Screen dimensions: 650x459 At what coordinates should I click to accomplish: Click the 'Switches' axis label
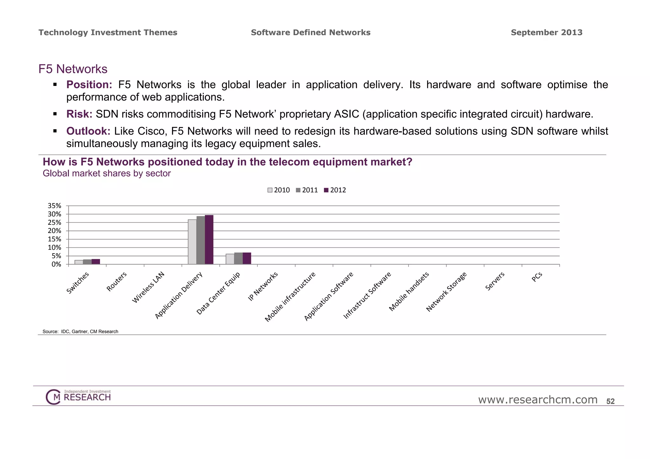coord(78,282)
